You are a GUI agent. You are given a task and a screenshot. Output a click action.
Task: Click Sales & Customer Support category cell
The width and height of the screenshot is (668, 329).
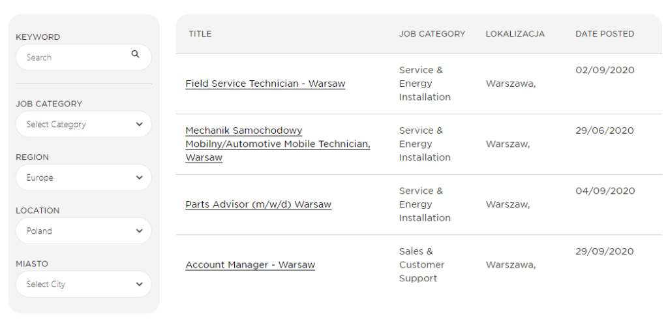(422, 264)
